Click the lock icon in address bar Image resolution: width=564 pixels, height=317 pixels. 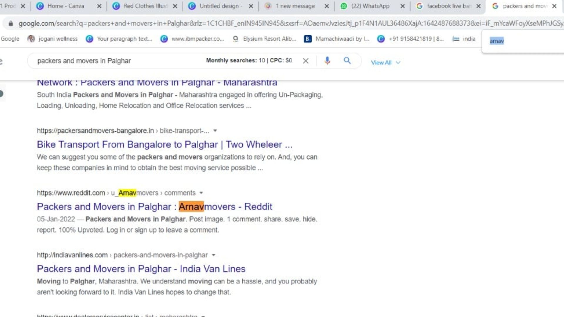tap(11, 23)
